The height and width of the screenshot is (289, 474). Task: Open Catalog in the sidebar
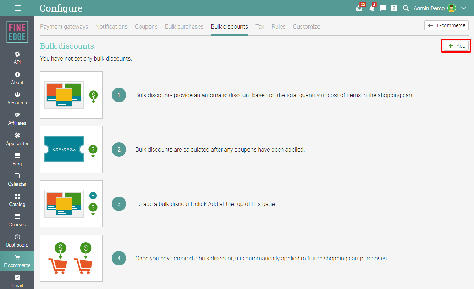pyautogui.click(x=17, y=200)
